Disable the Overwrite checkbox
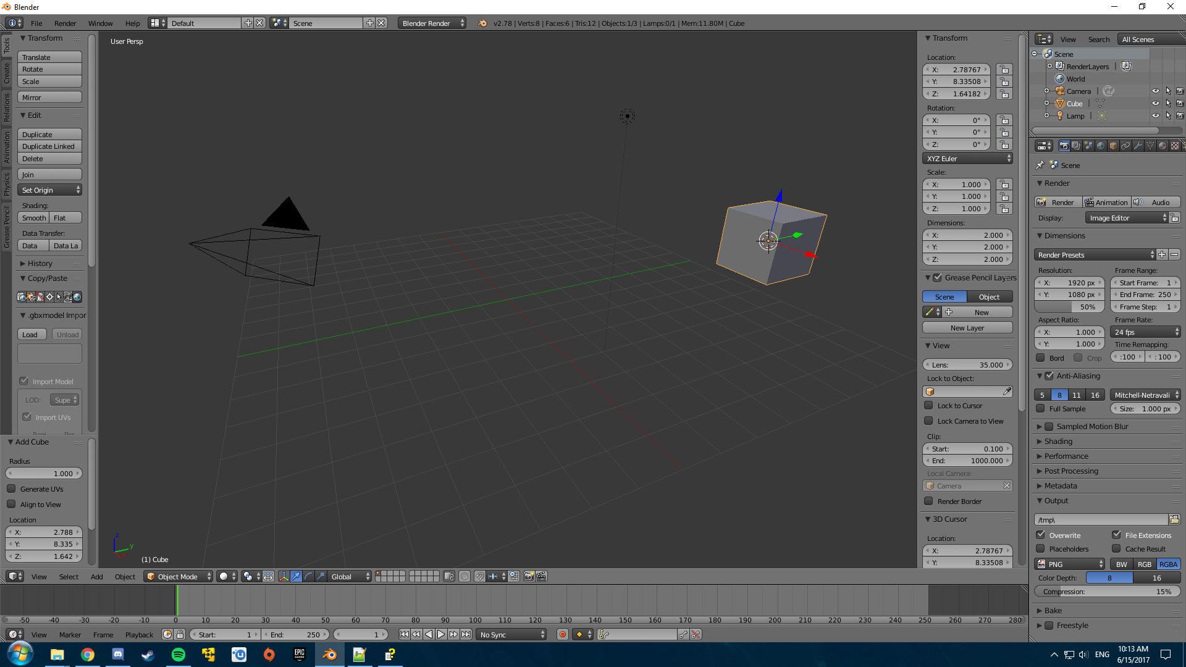 [x=1041, y=535]
